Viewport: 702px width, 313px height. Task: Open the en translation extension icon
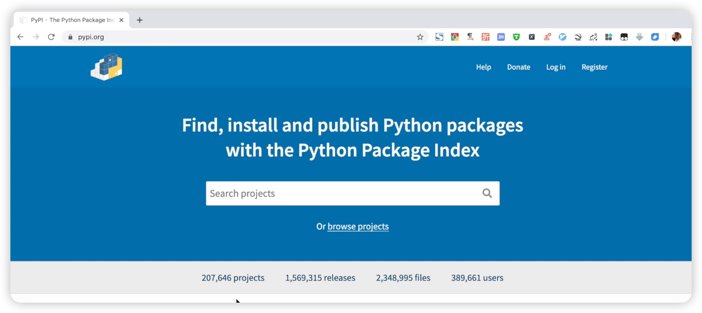point(593,37)
